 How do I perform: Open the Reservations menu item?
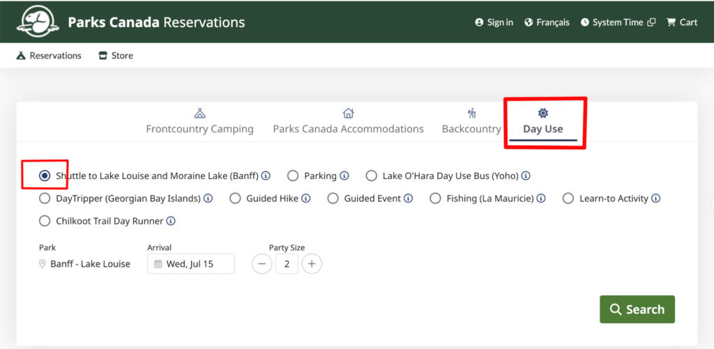49,56
